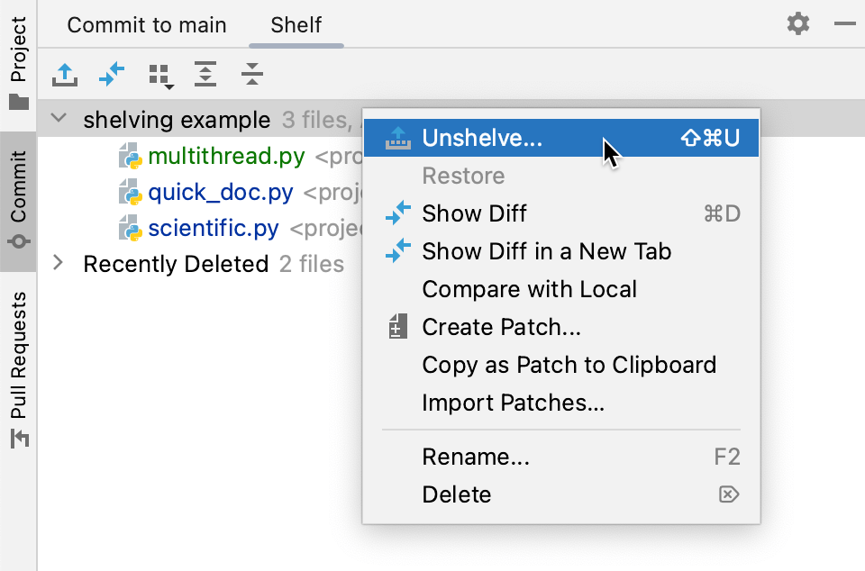Screen dimensions: 865x571
Task: Select Copy as Patch to Clipboard
Action: pyautogui.click(x=569, y=365)
